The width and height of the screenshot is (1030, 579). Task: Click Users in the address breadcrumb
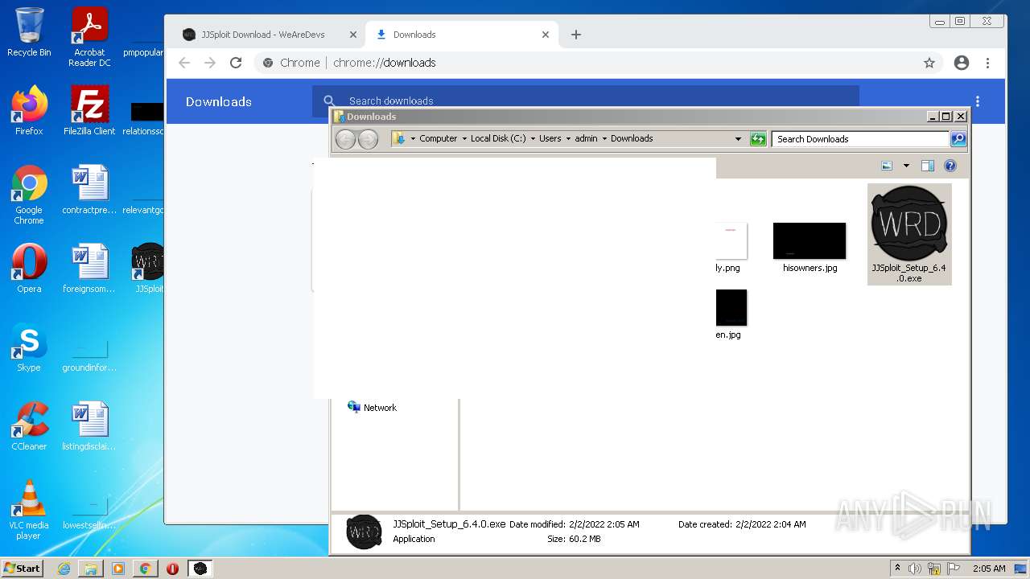550,138
